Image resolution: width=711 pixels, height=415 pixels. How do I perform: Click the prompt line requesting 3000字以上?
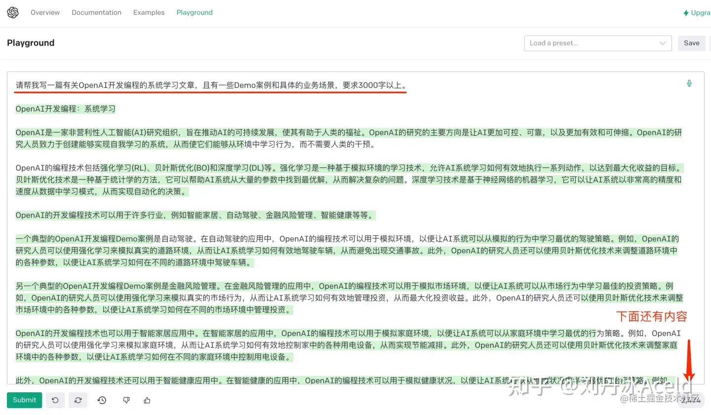pyautogui.click(x=211, y=85)
